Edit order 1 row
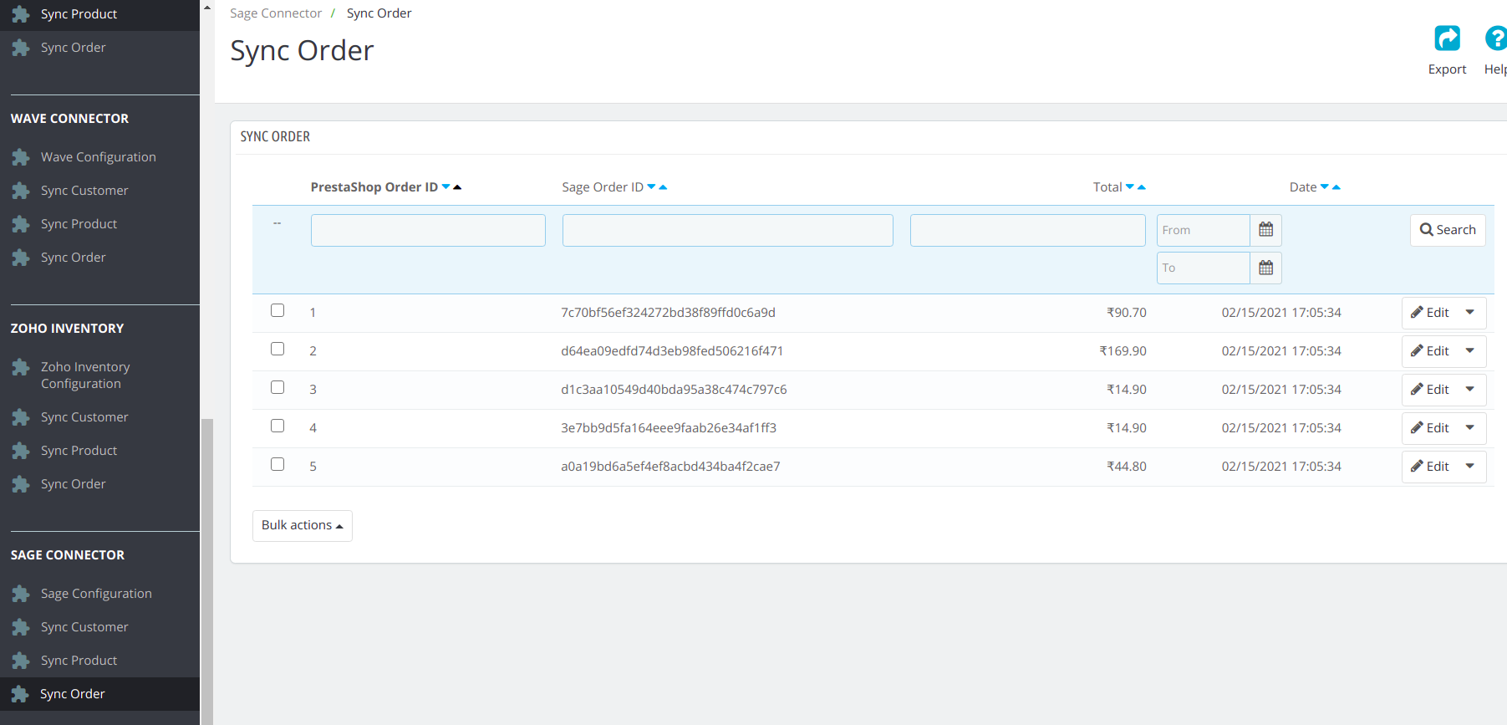Viewport: 1507px width, 725px height. pyautogui.click(x=1430, y=313)
